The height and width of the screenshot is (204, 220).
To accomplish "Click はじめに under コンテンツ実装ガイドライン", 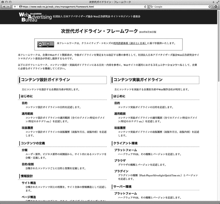I will pyautogui.click(x=119, y=96).
